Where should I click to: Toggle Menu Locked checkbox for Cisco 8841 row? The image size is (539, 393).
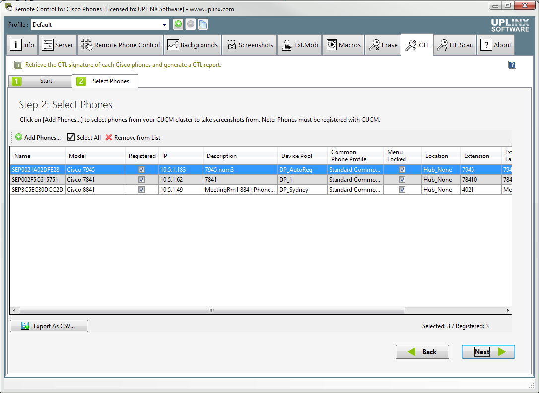tap(402, 190)
